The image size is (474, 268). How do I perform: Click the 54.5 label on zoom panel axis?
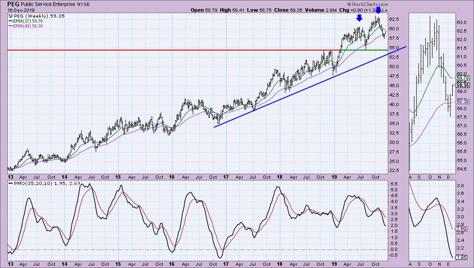[462, 169]
